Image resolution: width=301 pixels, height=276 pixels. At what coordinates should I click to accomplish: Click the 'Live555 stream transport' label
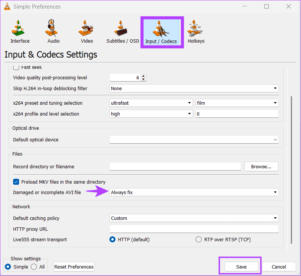pyautogui.click(x=40, y=239)
